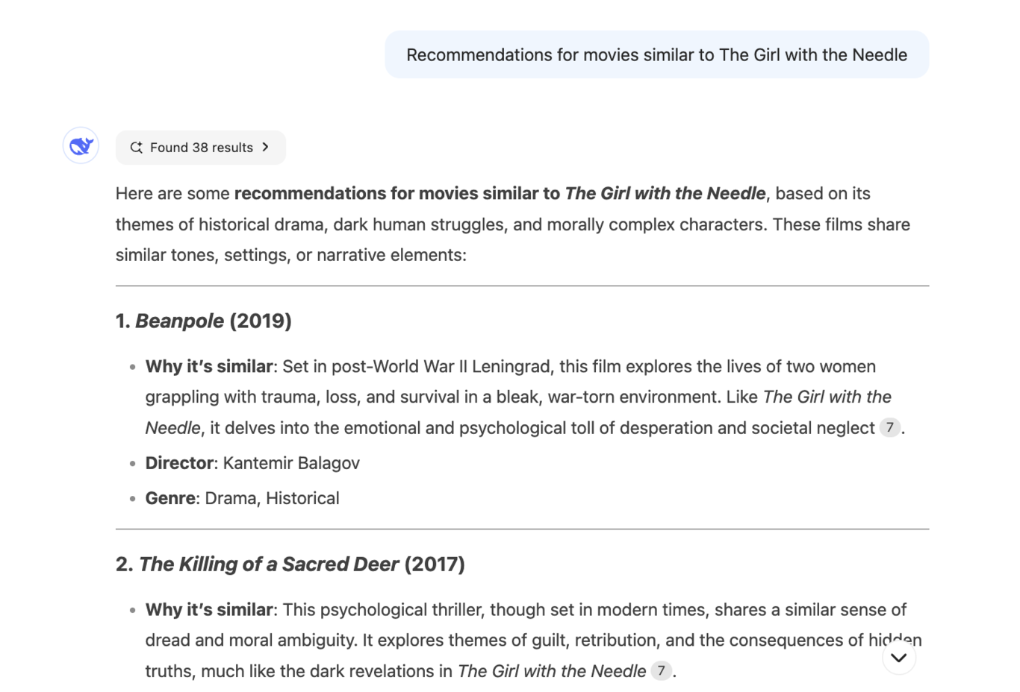Click the 'Drama, Historical' genre text
Screen dimensions: 1020x692
pos(272,498)
